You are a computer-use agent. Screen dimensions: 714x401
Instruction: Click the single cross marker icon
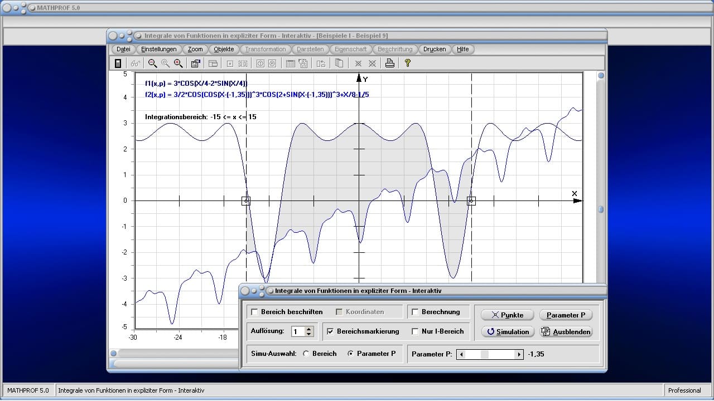[358, 63]
